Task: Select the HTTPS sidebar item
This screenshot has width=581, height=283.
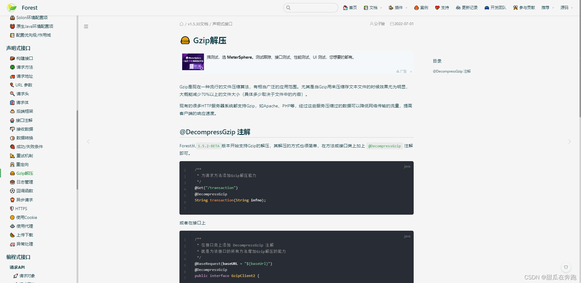Action: click(21, 208)
